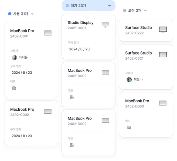Click desktop icon on Surface Studio 2402-C222
Image resolution: width=177 pixels, height=161 pixels.
click(163, 30)
